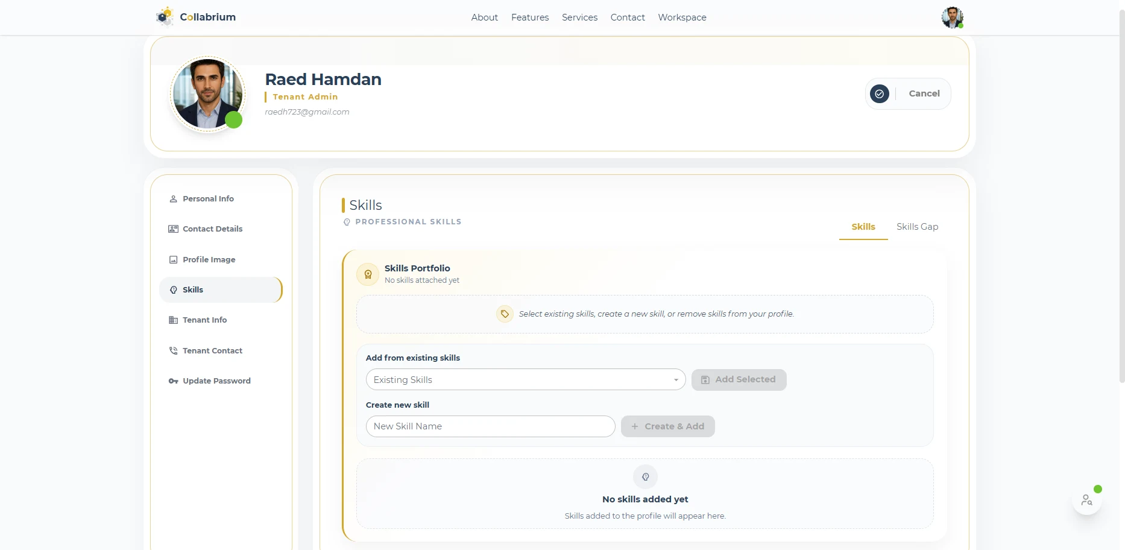
Task: Click the Tenant Contact phone icon
Action: [174, 351]
